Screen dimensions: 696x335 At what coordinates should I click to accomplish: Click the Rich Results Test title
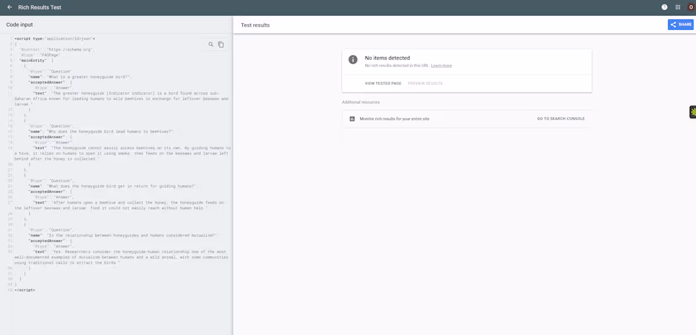(39, 8)
